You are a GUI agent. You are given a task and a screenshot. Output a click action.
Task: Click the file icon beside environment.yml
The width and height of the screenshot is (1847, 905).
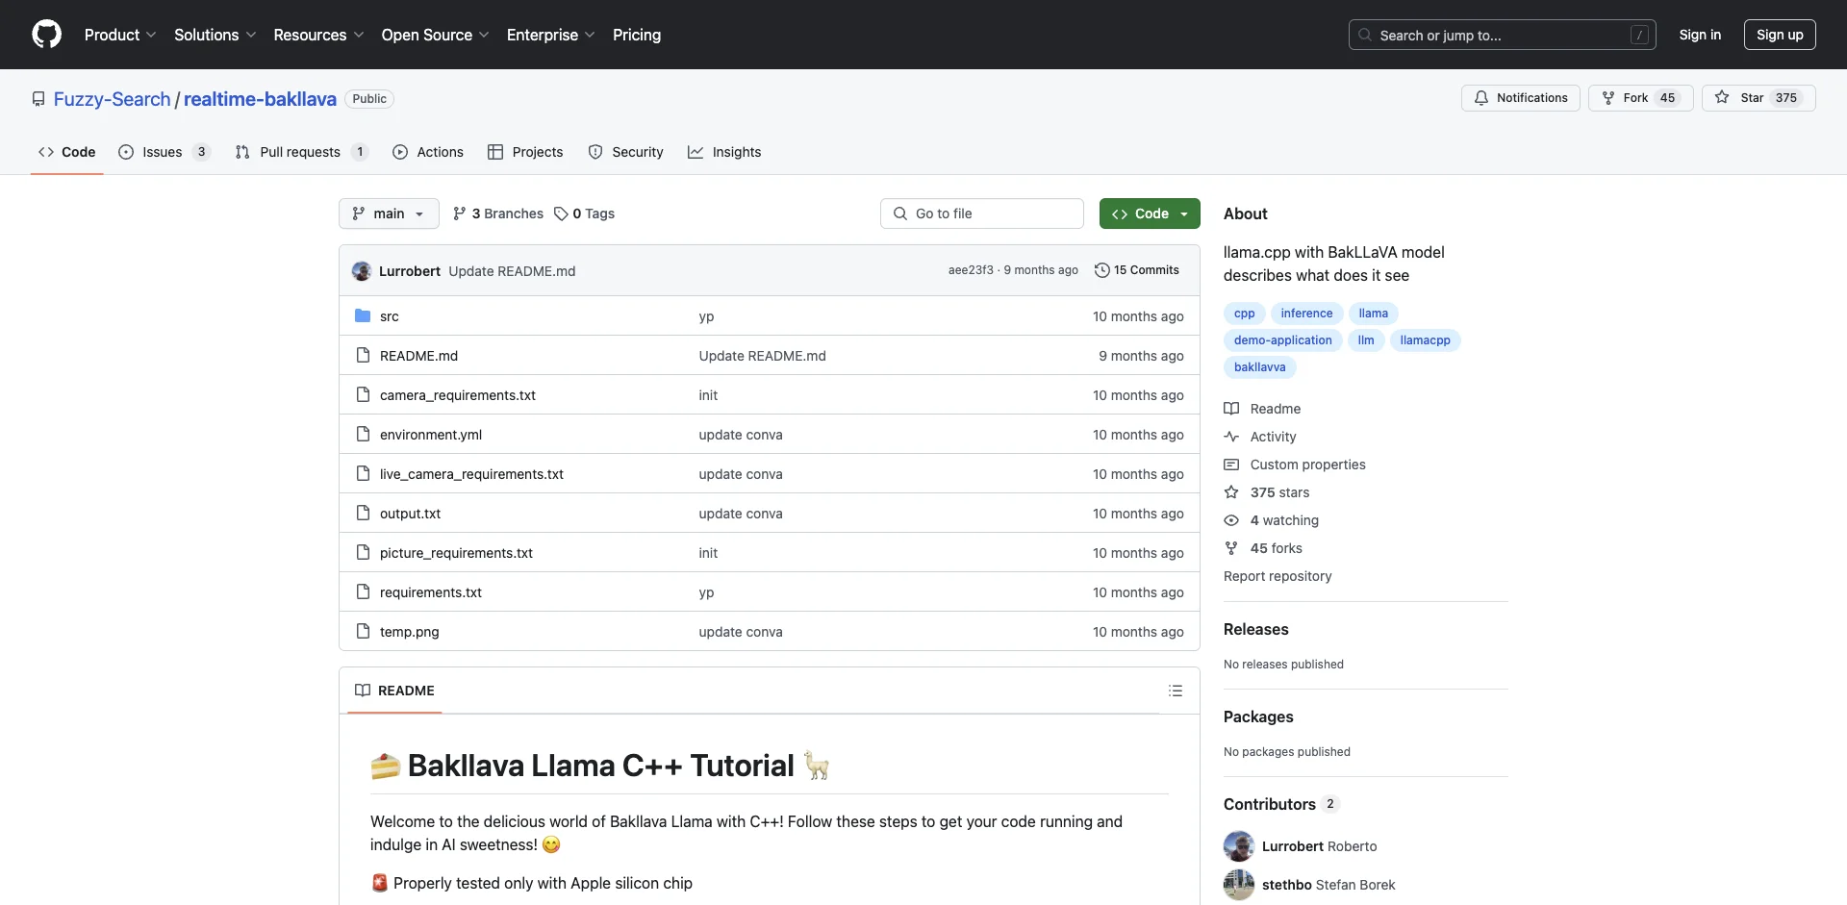(x=363, y=434)
